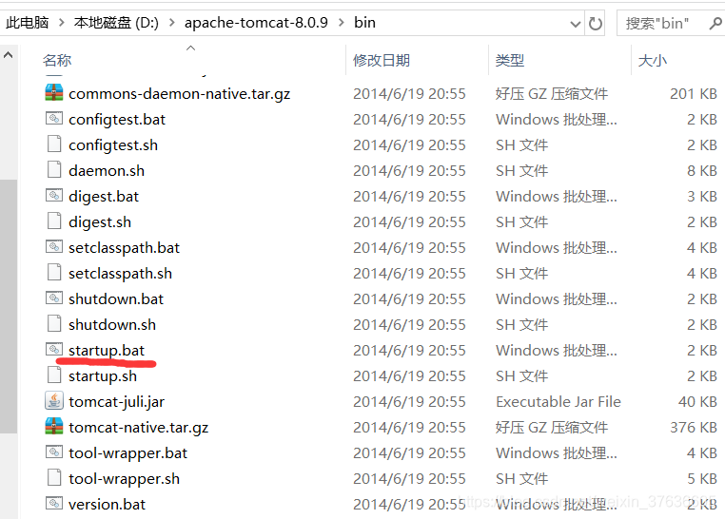
Task: Click the setclasspath.bat batch file icon
Action: [x=54, y=247]
